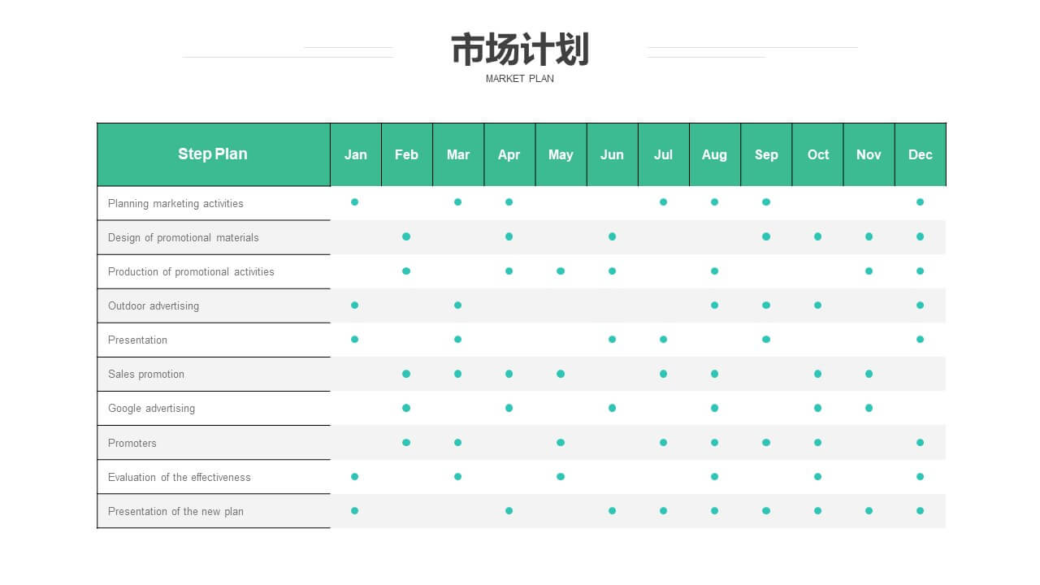Click the Dec dot for Planning marketing activities
The width and height of the screenshot is (1040, 585).
920,201
